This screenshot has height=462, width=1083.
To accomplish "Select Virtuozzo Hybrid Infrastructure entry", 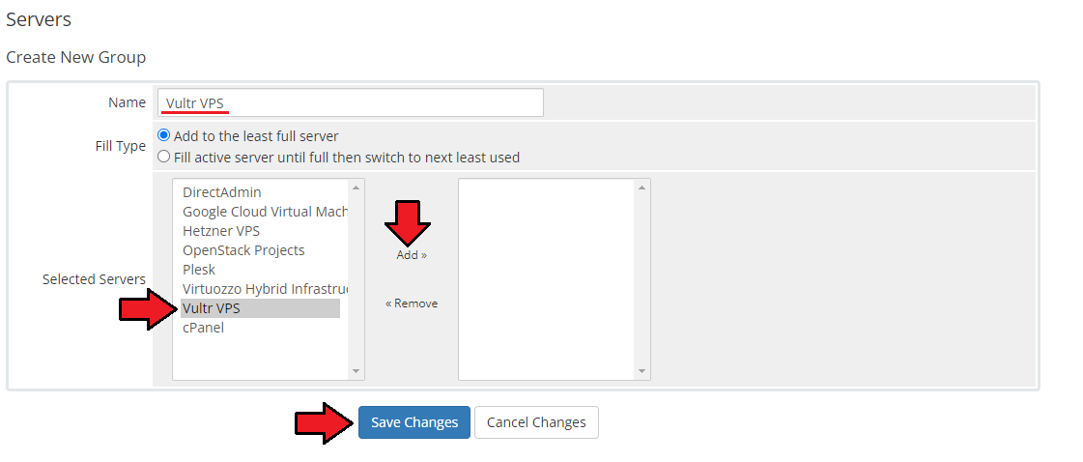I will [261, 289].
